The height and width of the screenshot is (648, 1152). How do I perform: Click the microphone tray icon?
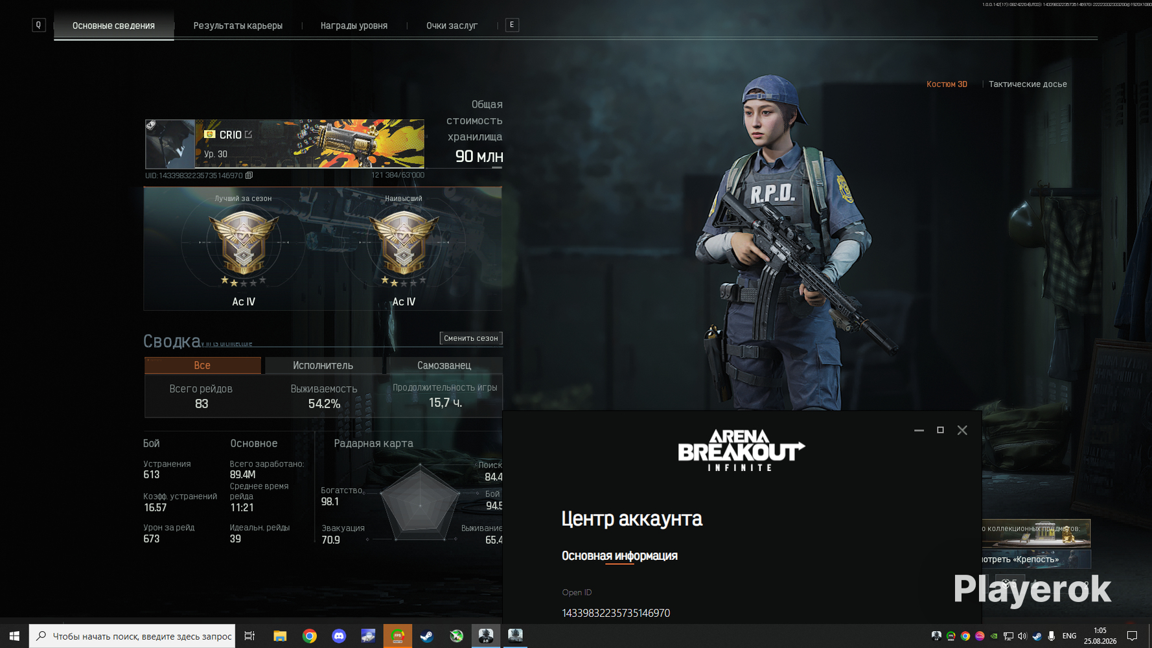tap(1051, 636)
